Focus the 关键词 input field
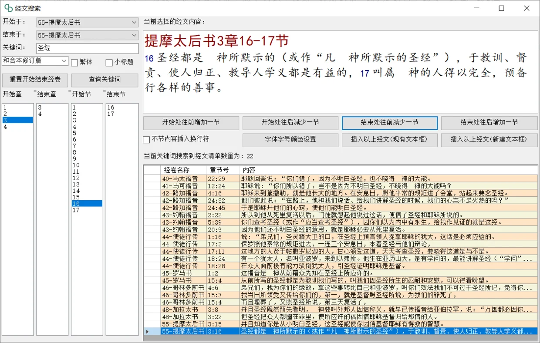 click(x=87, y=48)
